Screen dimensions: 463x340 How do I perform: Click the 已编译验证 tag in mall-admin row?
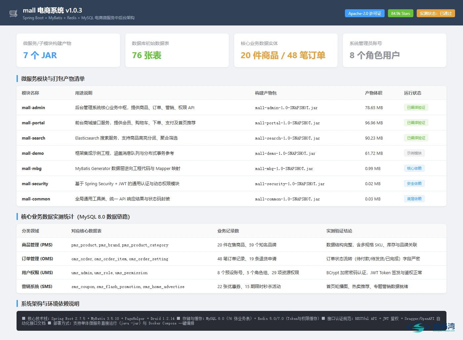(416, 107)
